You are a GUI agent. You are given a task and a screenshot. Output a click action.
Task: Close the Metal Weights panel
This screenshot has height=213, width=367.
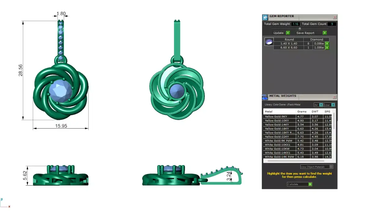(x=335, y=97)
